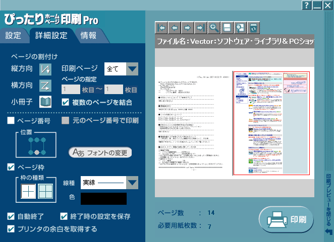Toggle ページ枠 checkbox
Viewport: 334px width, 242px height.
11,167
